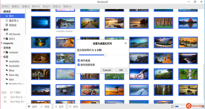Select the clownfish photo thumbnail
The height and width of the screenshot is (109, 205).
tap(41, 42)
